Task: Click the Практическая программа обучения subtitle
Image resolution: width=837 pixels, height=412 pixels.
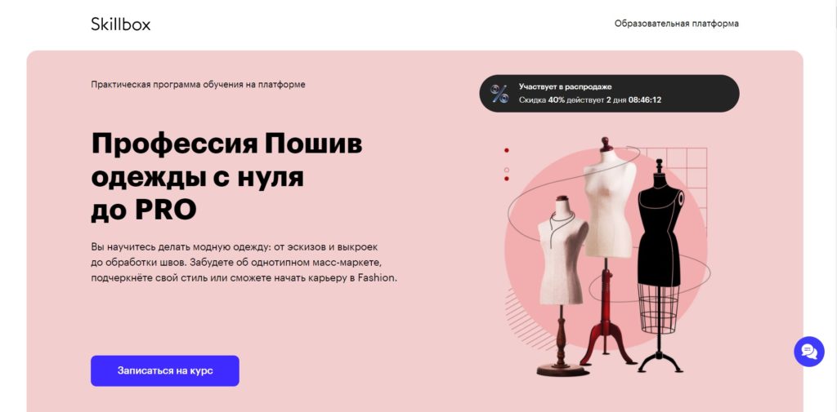Action: pos(198,84)
